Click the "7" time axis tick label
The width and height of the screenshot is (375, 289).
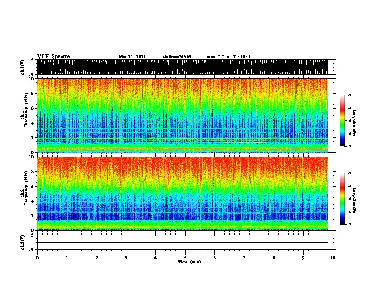click(244, 258)
